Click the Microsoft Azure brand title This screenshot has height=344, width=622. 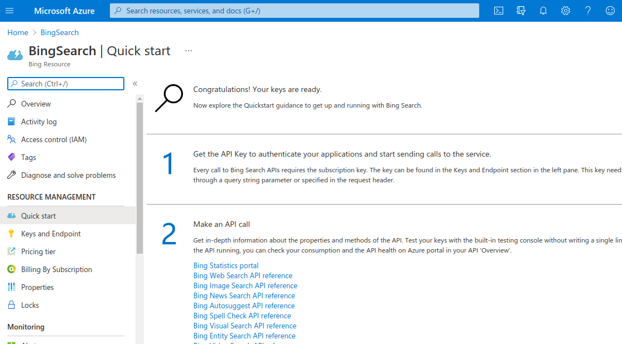point(64,11)
